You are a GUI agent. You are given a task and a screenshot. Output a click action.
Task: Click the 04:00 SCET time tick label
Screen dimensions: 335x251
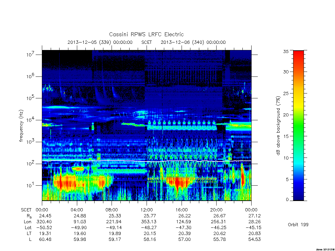click(77, 210)
